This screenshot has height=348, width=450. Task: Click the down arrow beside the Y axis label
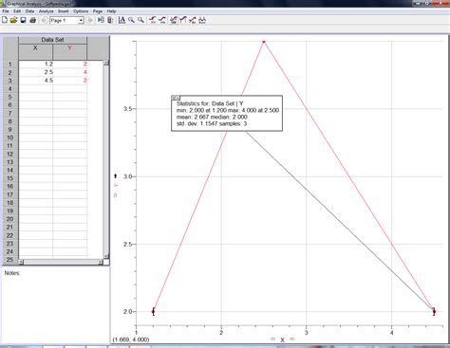click(116, 195)
